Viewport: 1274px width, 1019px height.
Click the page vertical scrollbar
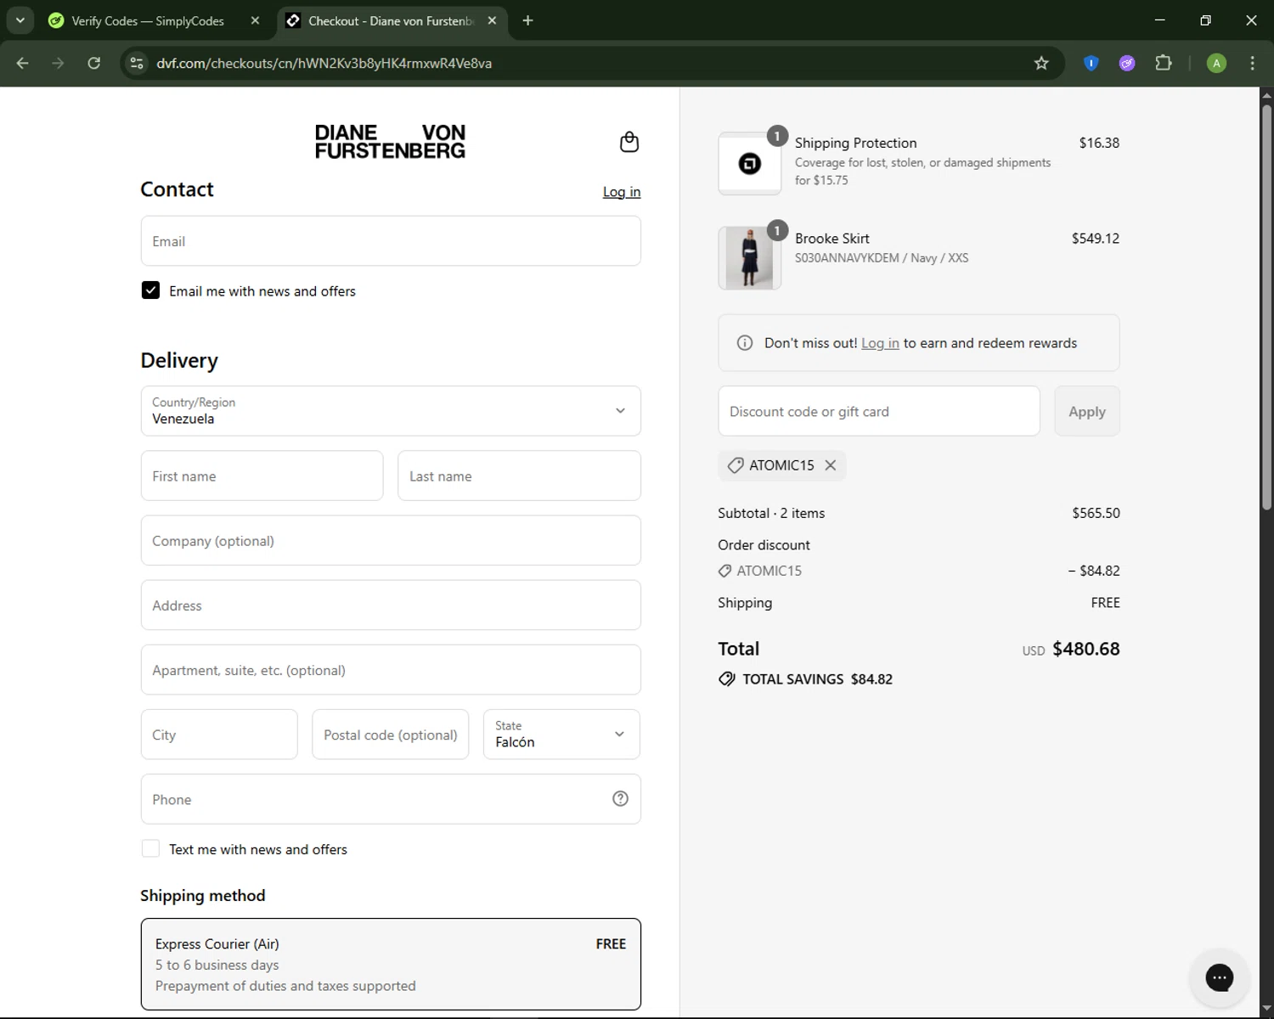tap(1266, 306)
